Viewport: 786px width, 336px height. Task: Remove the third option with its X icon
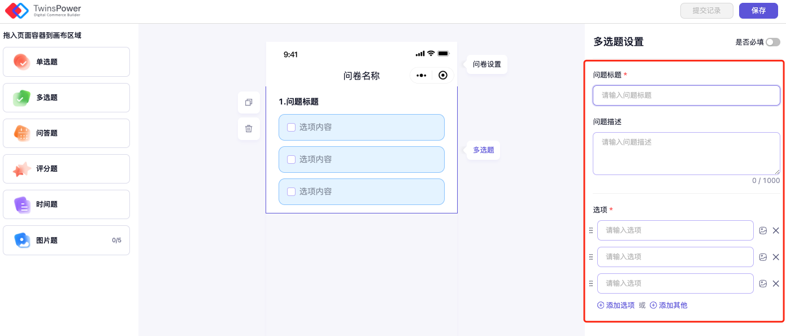pyautogui.click(x=776, y=283)
